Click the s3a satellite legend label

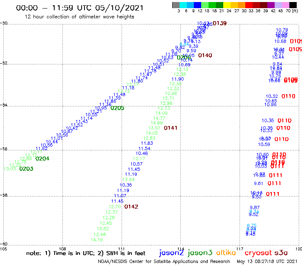[281, 253]
